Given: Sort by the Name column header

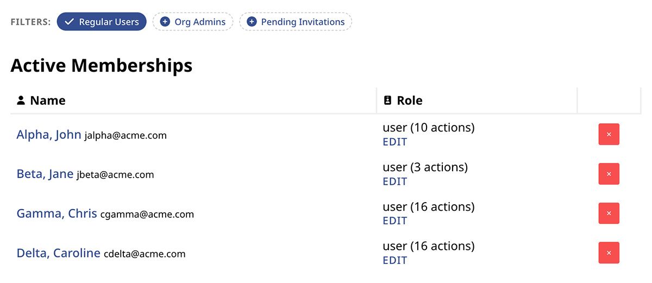Looking at the screenshot, I should pyautogui.click(x=48, y=100).
